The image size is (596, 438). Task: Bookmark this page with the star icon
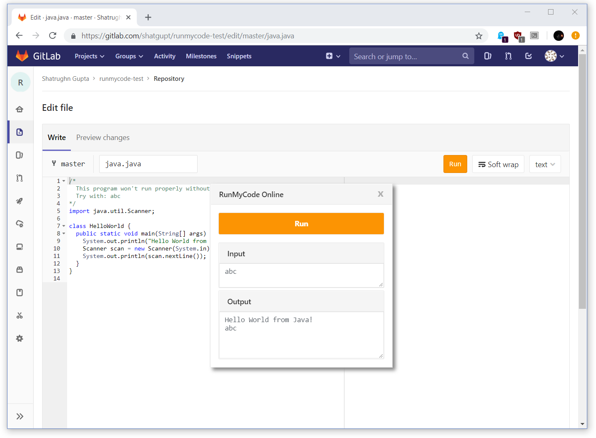(479, 36)
